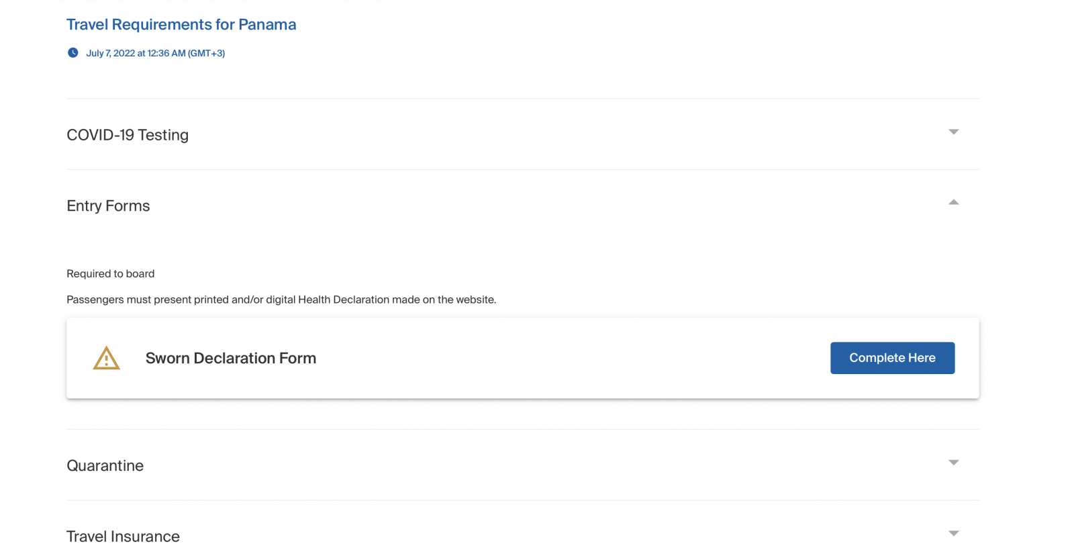Click empty middle area of Sworn Declaration card
This screenshot has height=544, width=1074.
click(x=571, y=359)
